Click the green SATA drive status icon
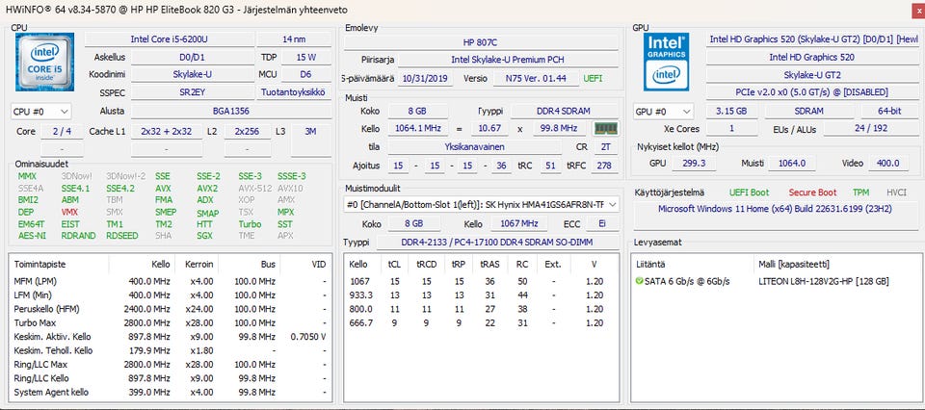 click(639, 281)
